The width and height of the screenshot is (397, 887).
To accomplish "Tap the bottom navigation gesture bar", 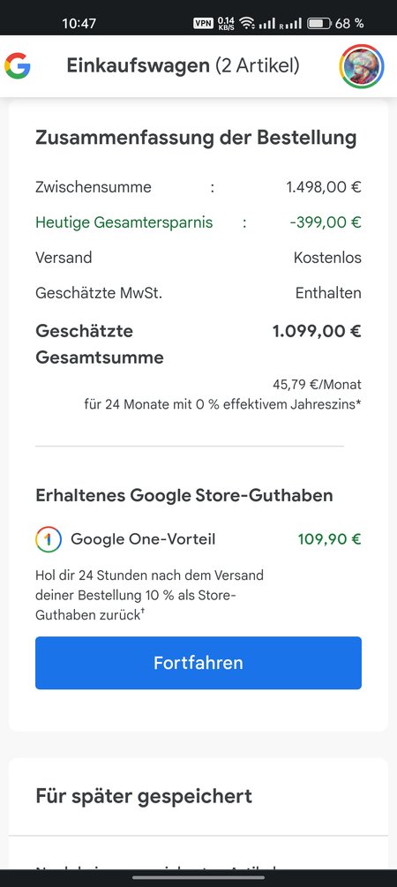I will (198, 877).
